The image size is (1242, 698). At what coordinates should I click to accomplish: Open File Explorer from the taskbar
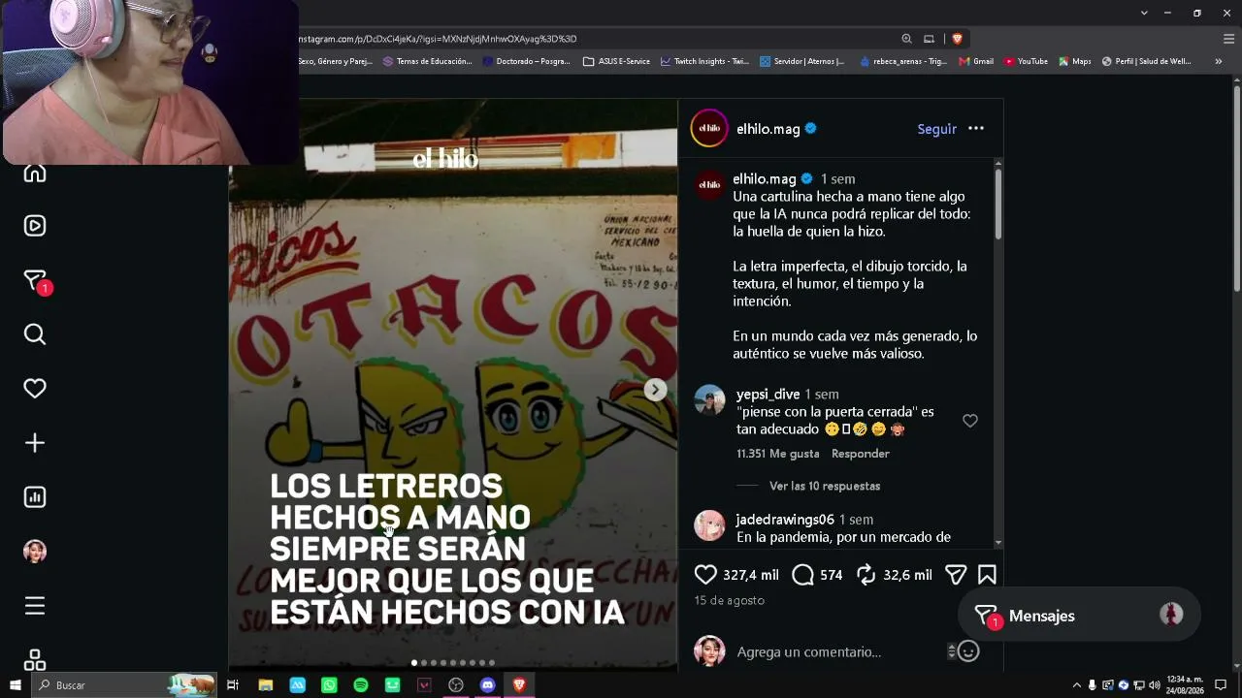pos(266,685)
